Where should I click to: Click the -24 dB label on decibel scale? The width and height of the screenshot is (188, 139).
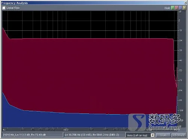[x=180, y=41]
